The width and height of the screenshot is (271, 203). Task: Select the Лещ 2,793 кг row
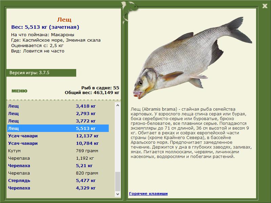pos(58,113)
